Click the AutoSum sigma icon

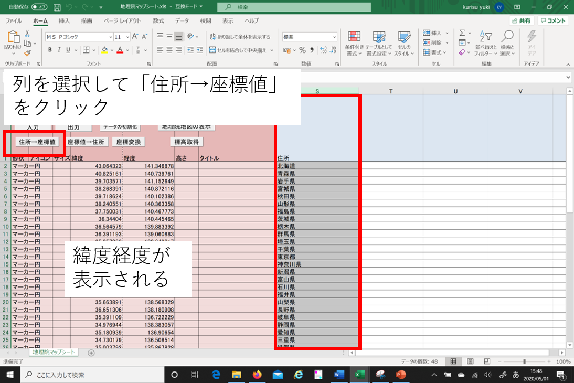click(462, 33)
